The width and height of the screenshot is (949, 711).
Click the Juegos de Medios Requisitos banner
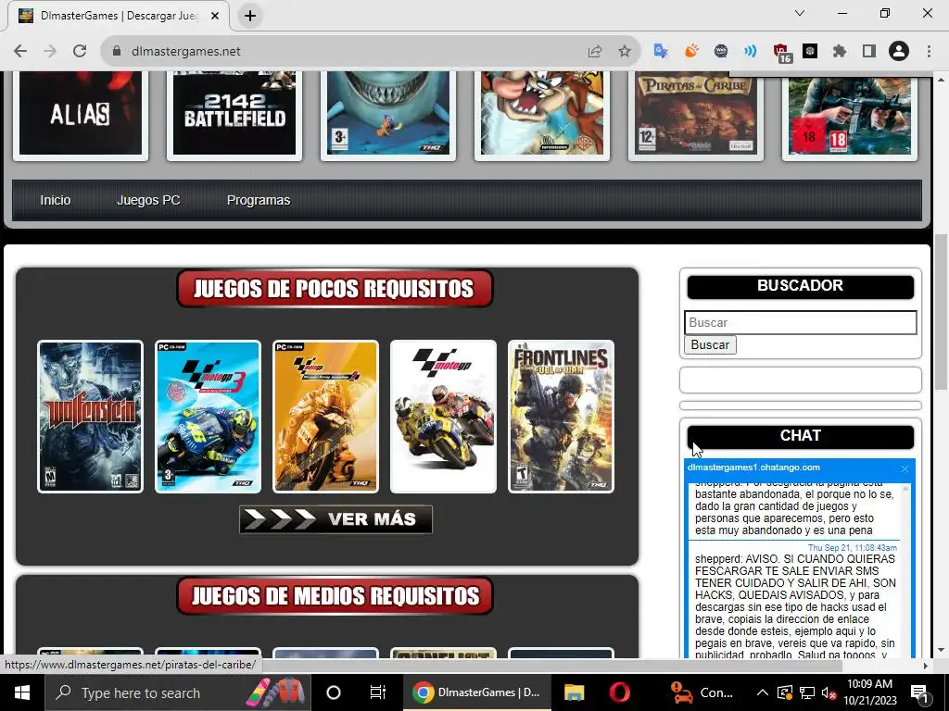335,595
